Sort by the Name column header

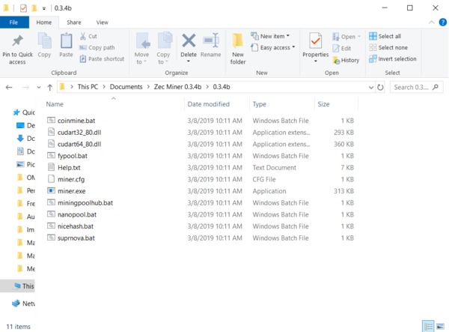[x=55, y=104]
